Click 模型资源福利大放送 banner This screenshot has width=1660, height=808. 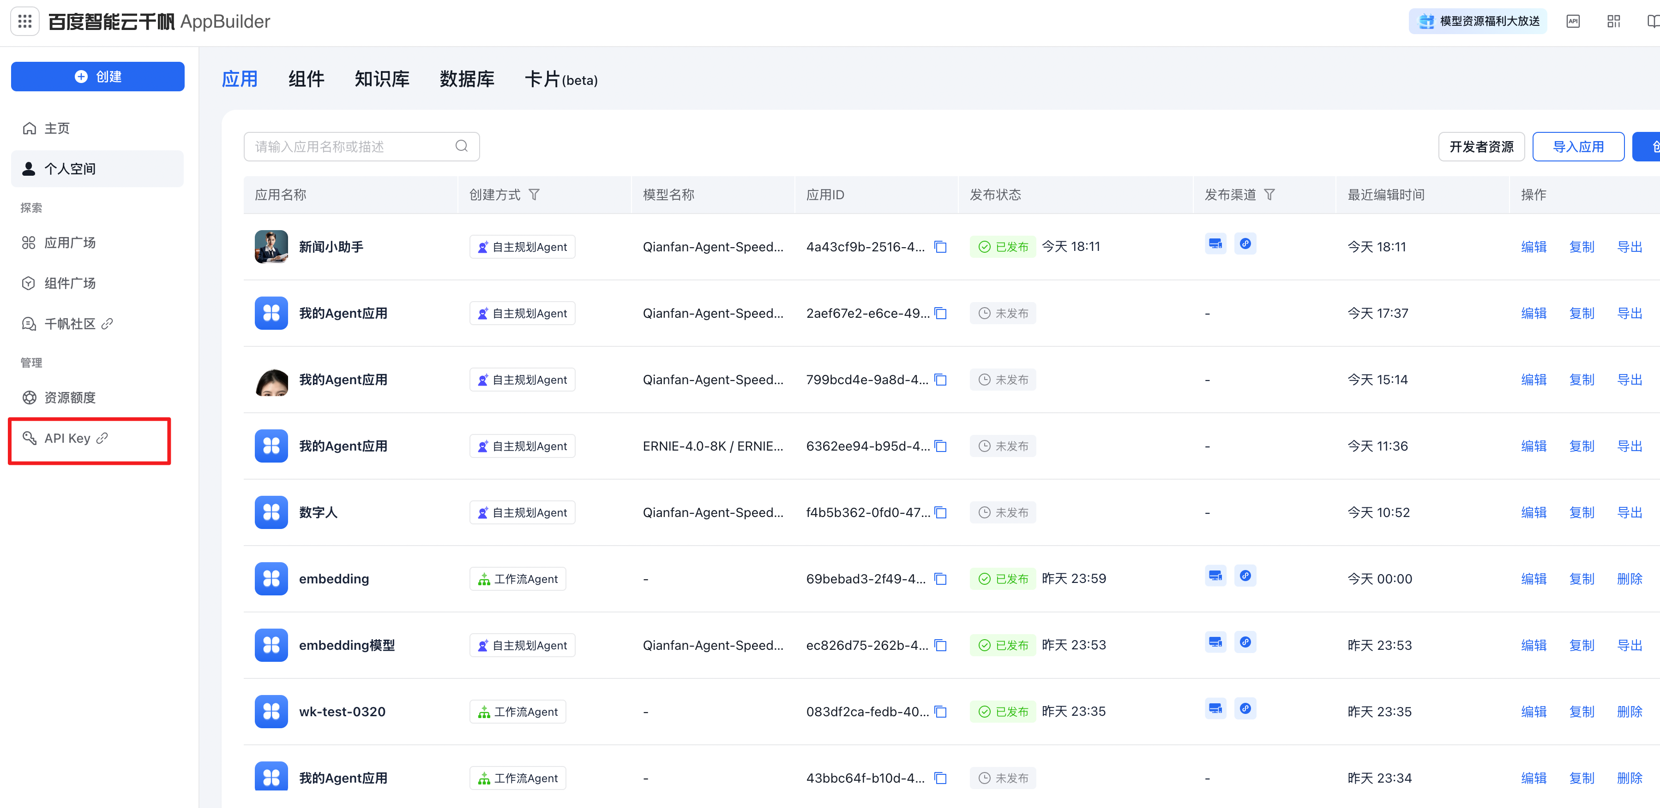pyautogui.click(x=1478, y=21)
